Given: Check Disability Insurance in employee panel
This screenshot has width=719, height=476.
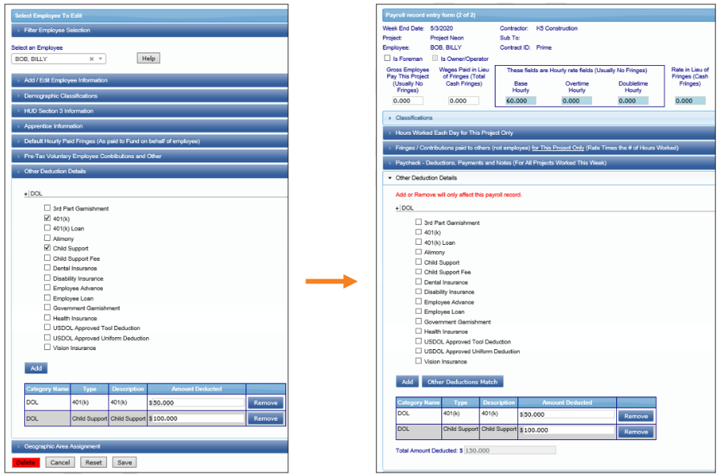Looking at the screenshot, I should point(47,278).
